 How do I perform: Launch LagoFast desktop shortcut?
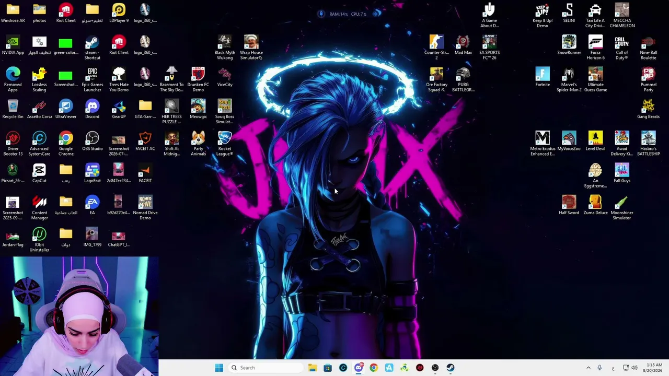[x=92, y=173]
